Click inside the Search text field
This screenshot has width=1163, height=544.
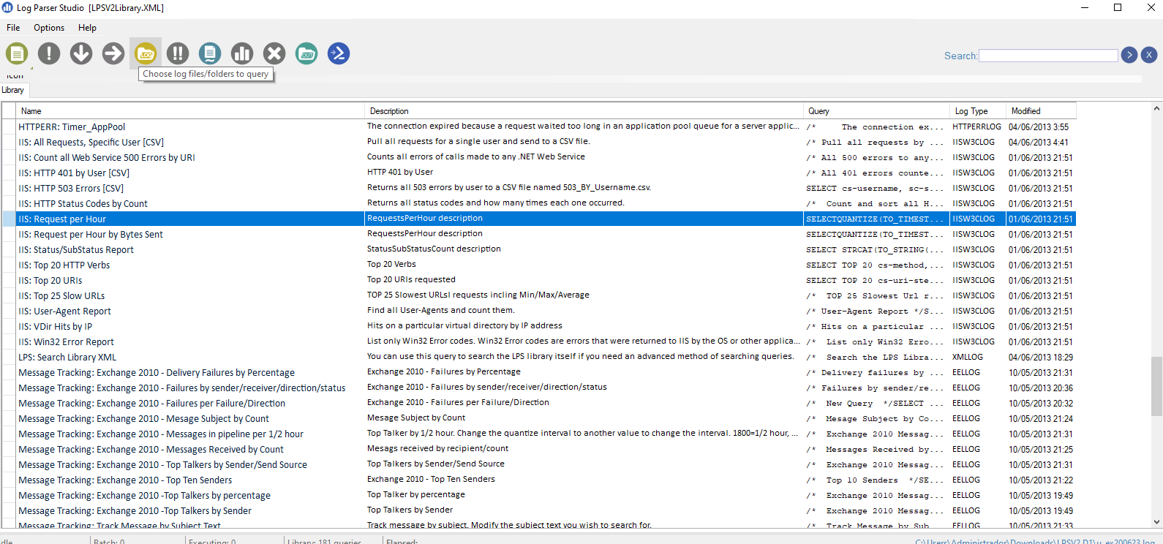point(1047,56)
